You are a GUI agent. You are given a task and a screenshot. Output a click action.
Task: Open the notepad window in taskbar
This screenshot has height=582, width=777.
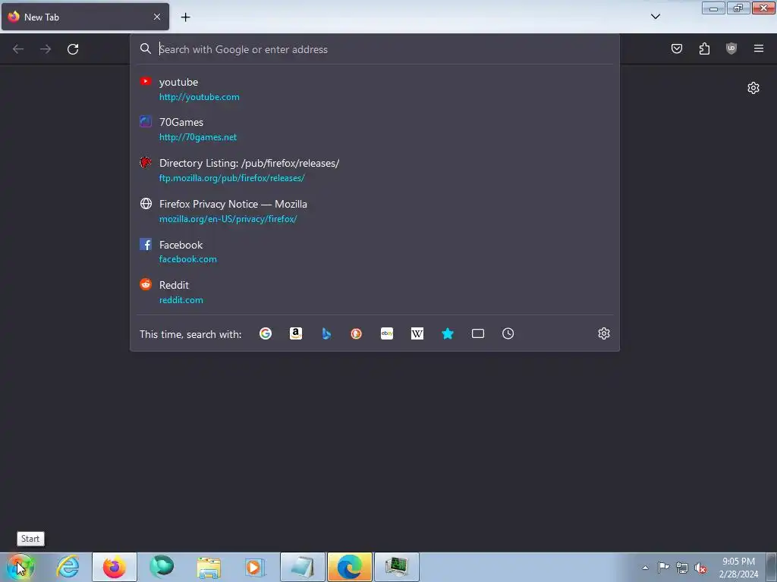(x=303, y=567)
